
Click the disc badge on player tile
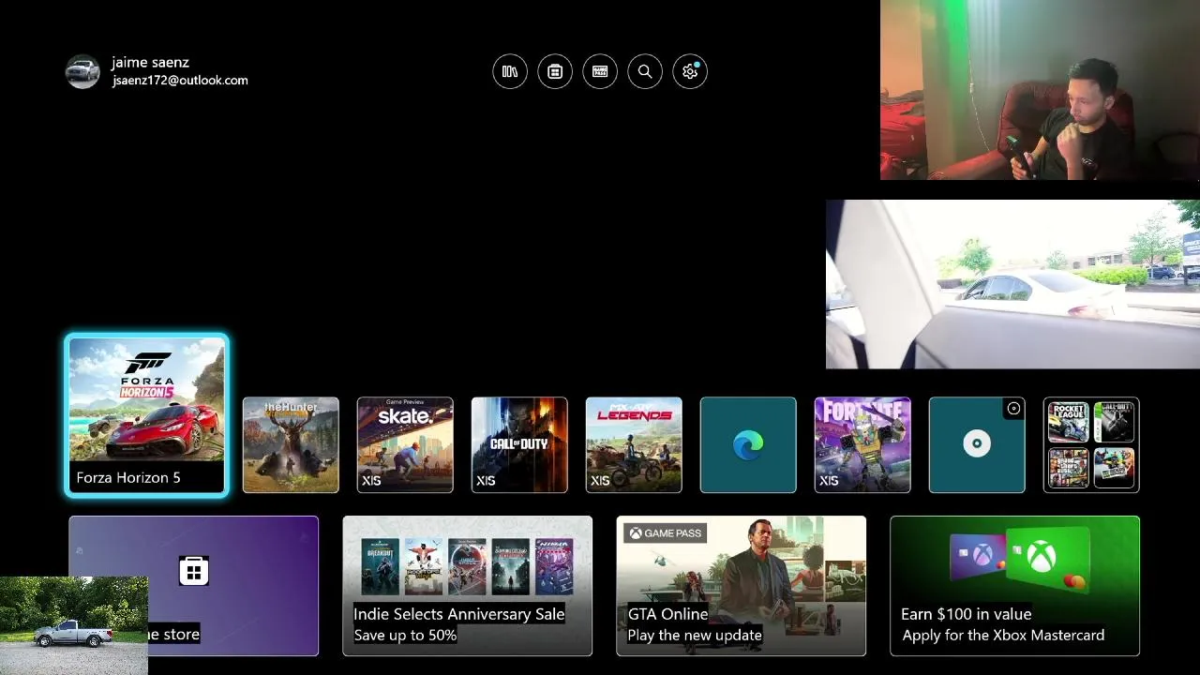click(1013, 409)
